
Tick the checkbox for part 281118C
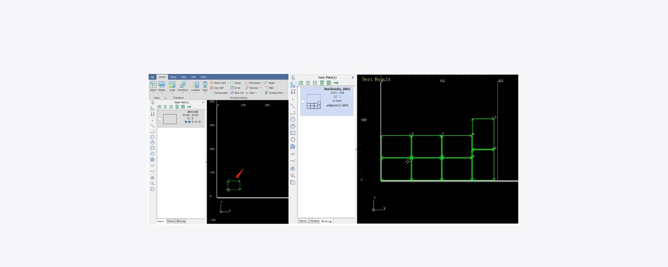pos(160,119)
